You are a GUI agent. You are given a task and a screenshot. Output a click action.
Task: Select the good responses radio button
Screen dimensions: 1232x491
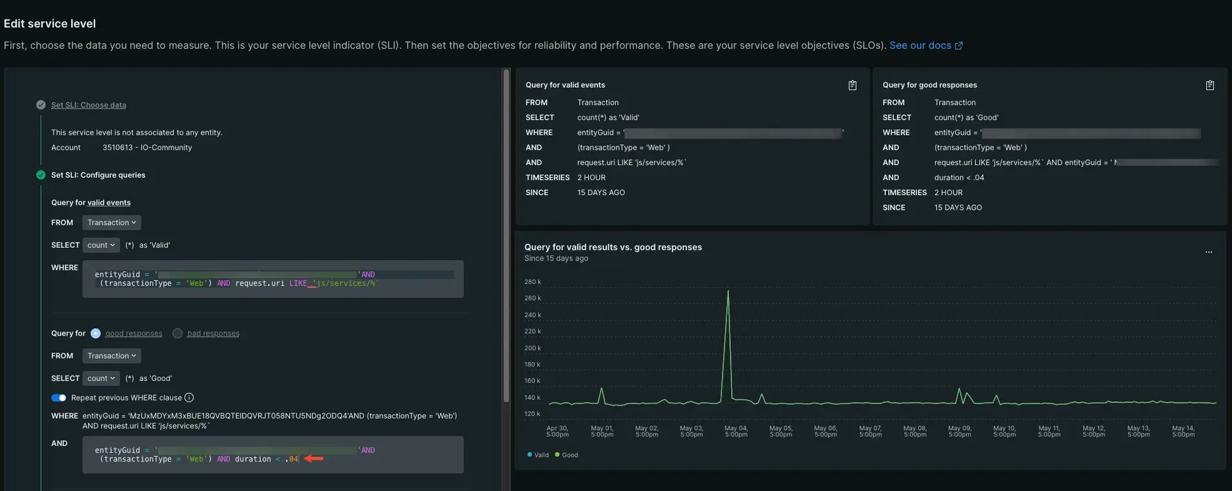click(96, 334)
